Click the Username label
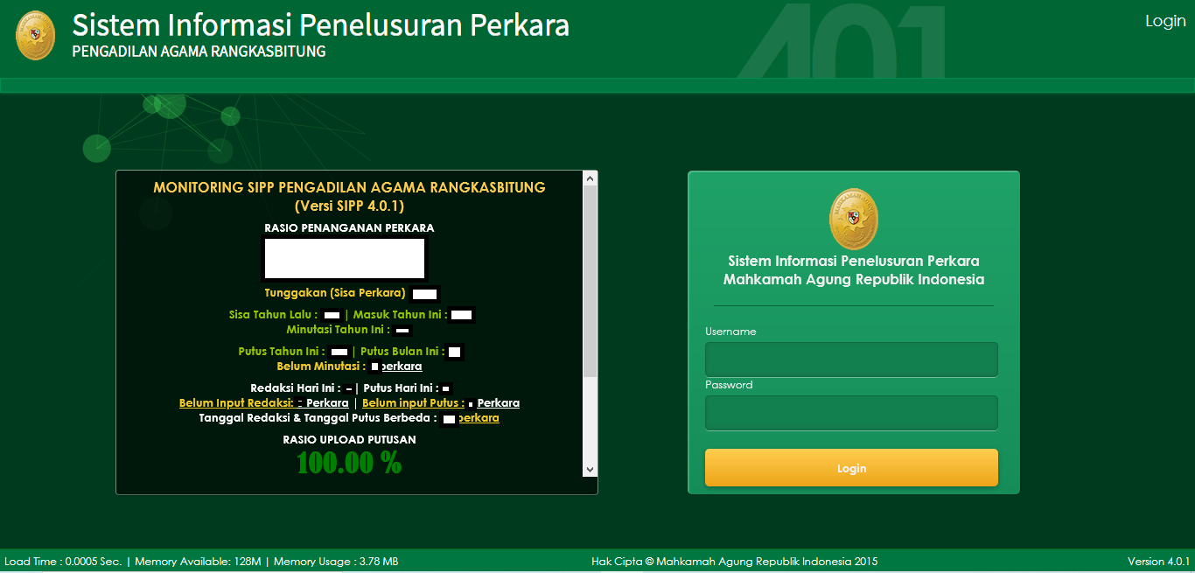The width and height of the screenshot is (1195, 573). pos(730,332)
